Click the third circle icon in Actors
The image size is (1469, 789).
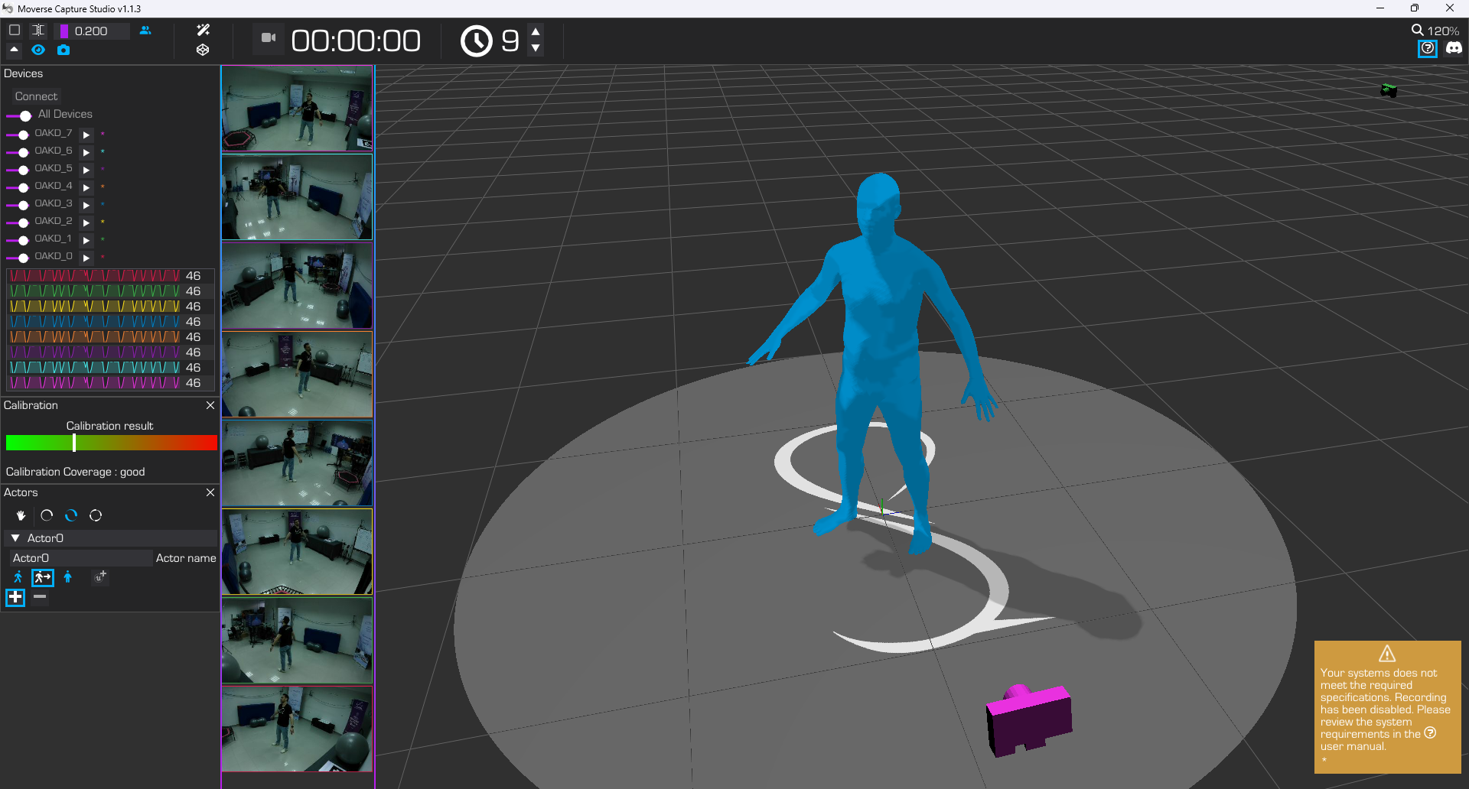[96, 515]
